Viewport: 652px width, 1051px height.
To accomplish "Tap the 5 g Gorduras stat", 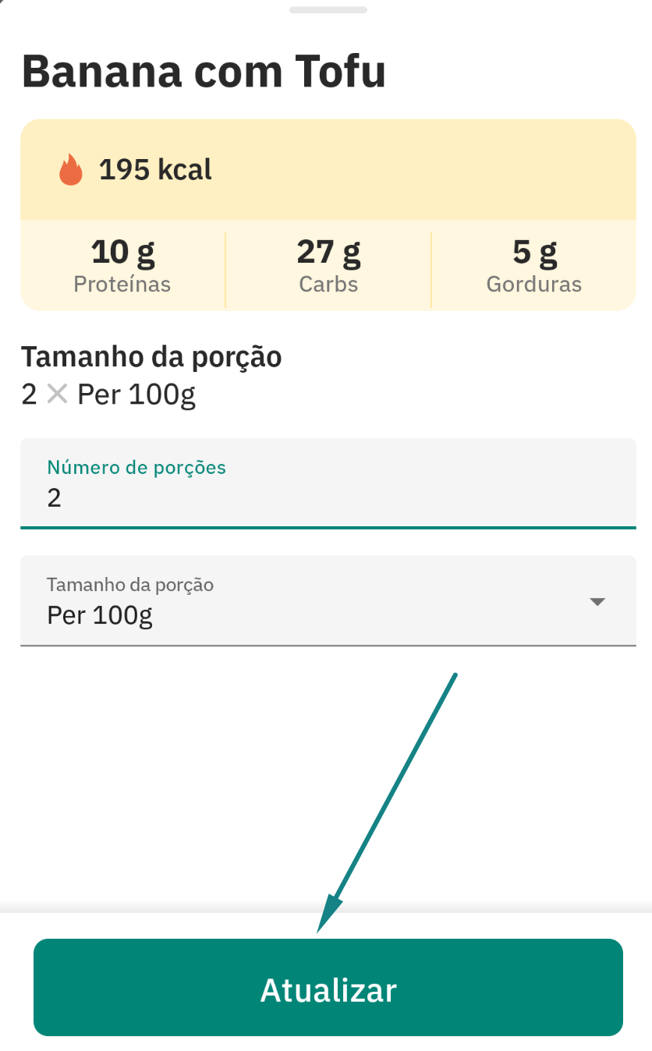I will [x=534, y=253].
